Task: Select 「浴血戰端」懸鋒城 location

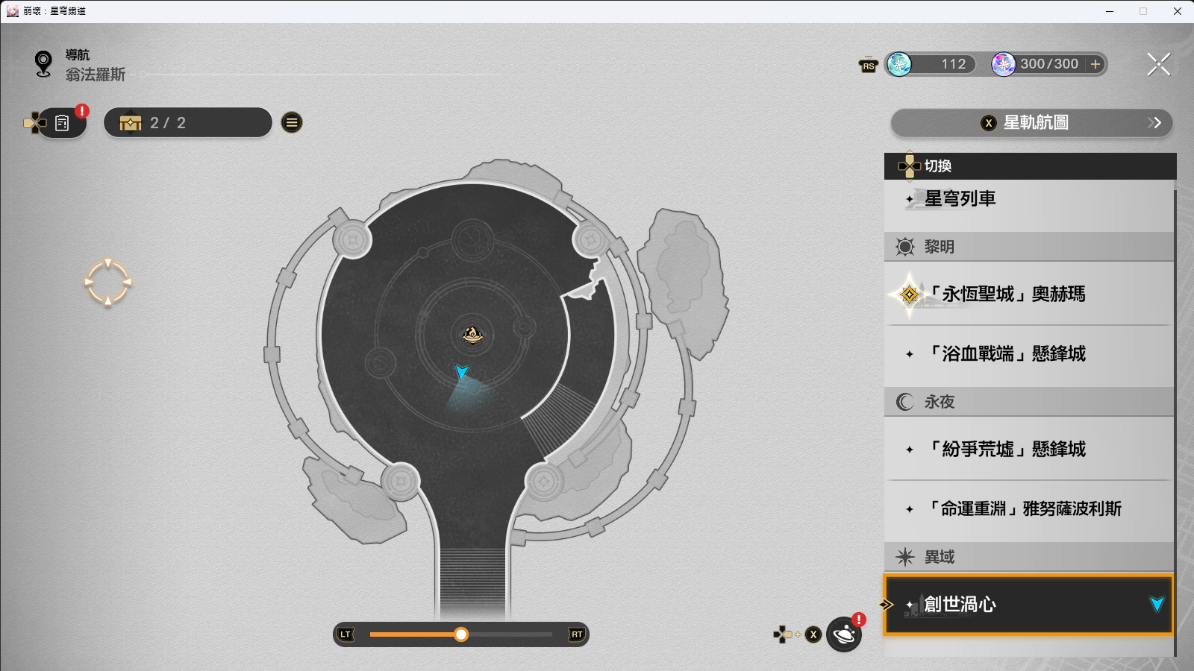Action: pyautogui.click(x=1029, y=354)
